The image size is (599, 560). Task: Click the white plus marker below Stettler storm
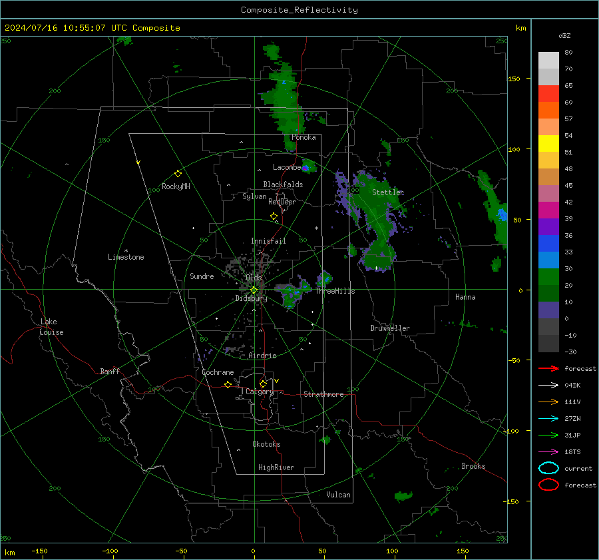click(x=376, y=268)
